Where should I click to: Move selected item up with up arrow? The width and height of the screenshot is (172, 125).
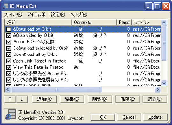point(10,99)
